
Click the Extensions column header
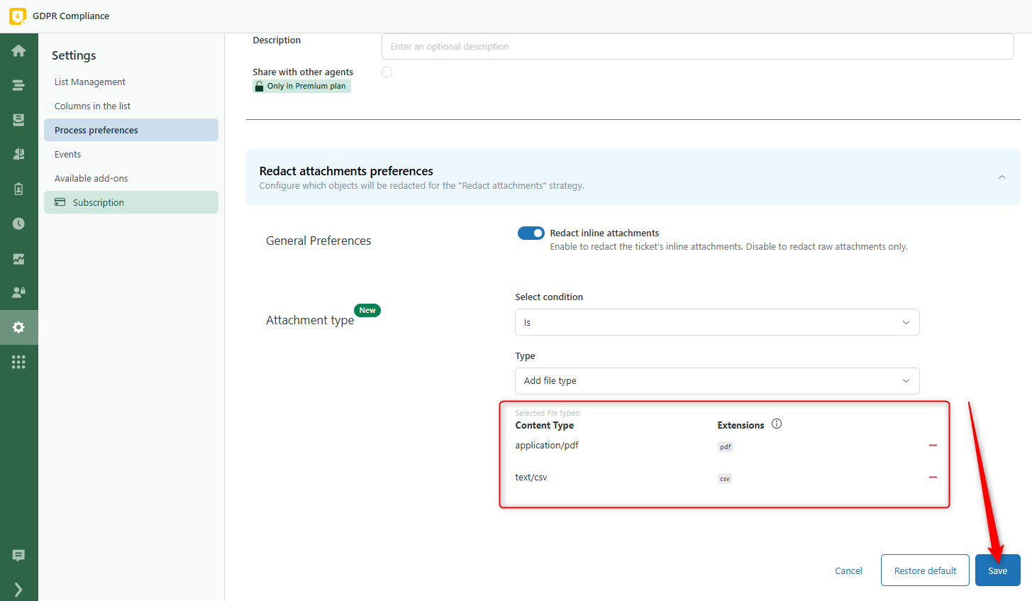740,425
